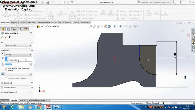Open the Design Library icon in task pane
195x110 pixels.
click(x=193, y=33)
